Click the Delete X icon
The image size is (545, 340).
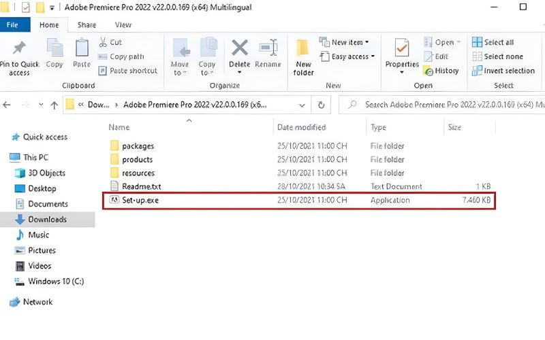[240, 48]
